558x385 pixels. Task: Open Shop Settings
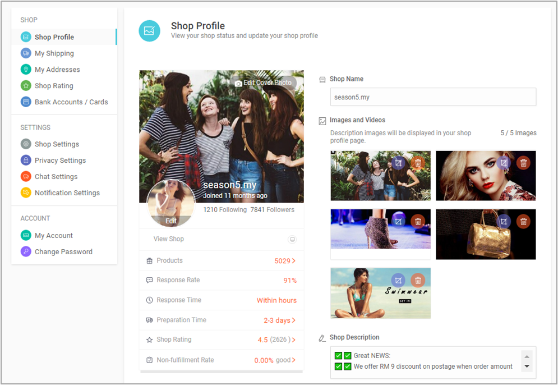coord(57,144)
